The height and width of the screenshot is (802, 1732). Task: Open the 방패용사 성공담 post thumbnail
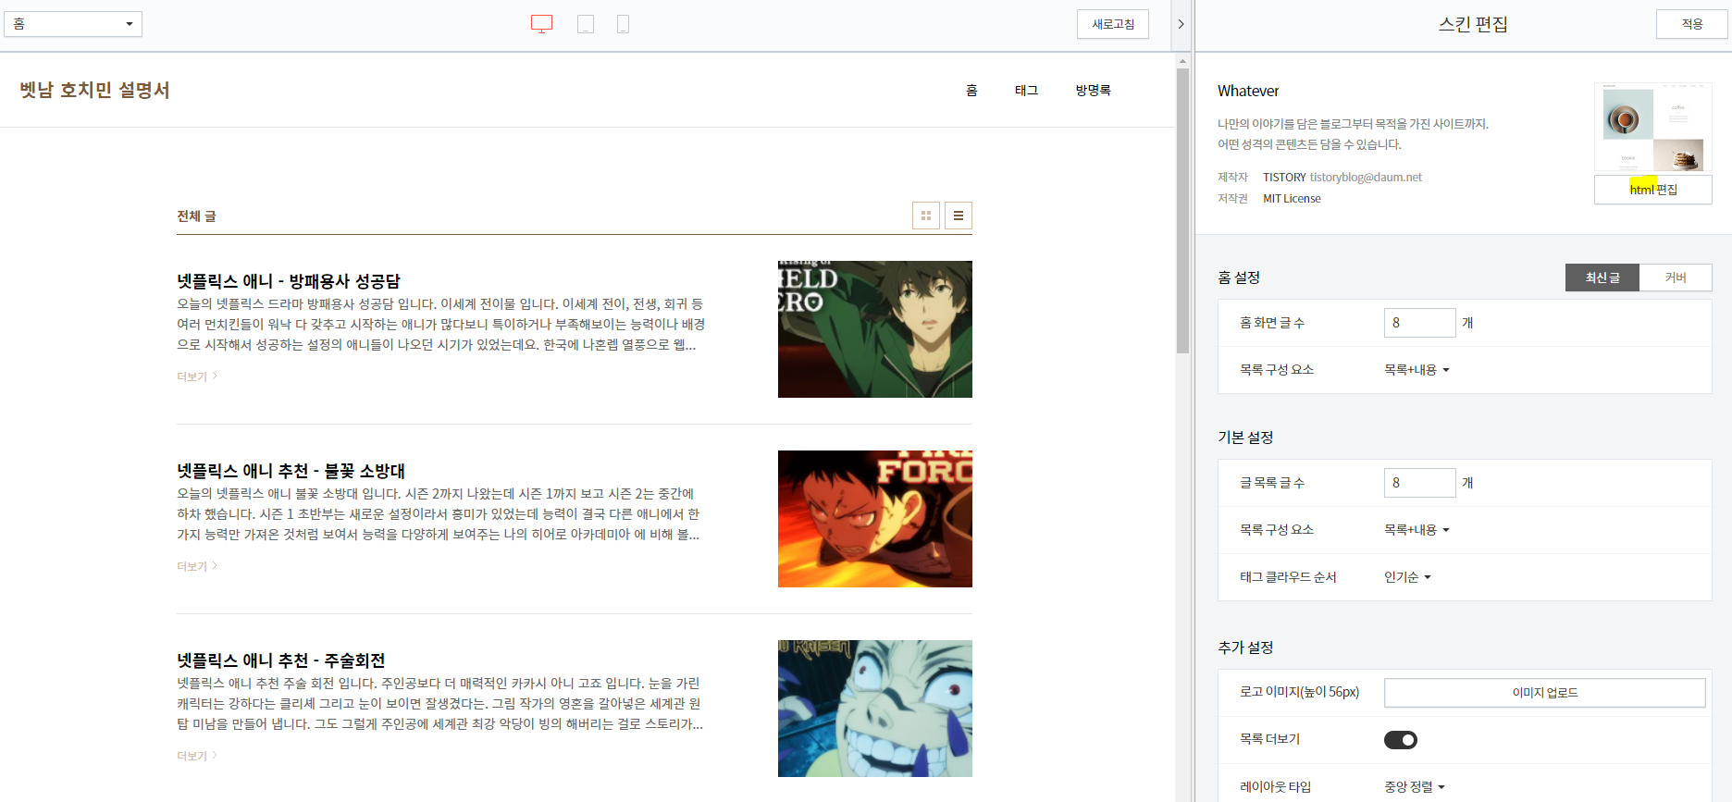(875, 329)
